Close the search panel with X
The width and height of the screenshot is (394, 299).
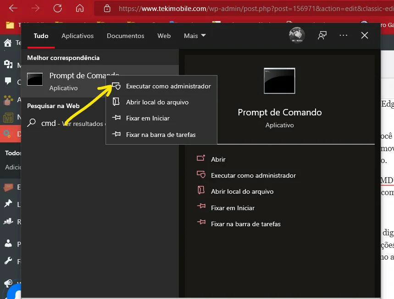pyautogui.click(x=364, y=35)
